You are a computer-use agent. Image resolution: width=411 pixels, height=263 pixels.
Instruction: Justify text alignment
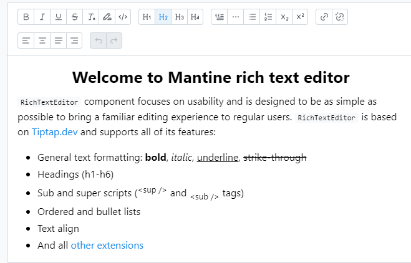click(x=58, y=41)
